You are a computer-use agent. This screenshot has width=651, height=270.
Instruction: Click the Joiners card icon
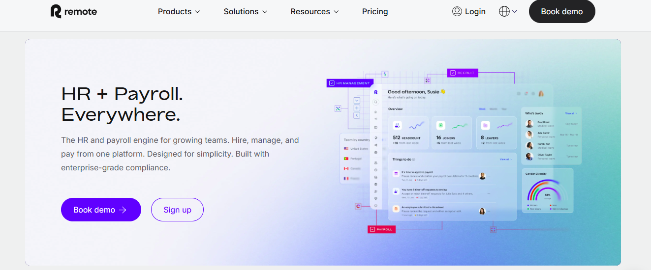click(x=441, y=125)
